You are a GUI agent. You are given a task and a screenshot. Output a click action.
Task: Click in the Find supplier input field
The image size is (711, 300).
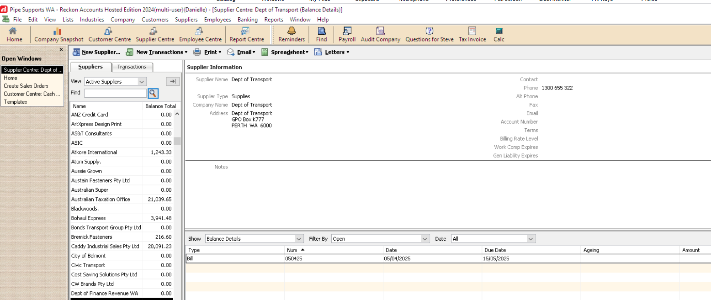[116, 93]
